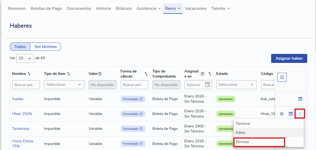Click the pause icon on Hhee 150% row
The image size is (316, 150).
pyautogui.click(x=282, y=114)
